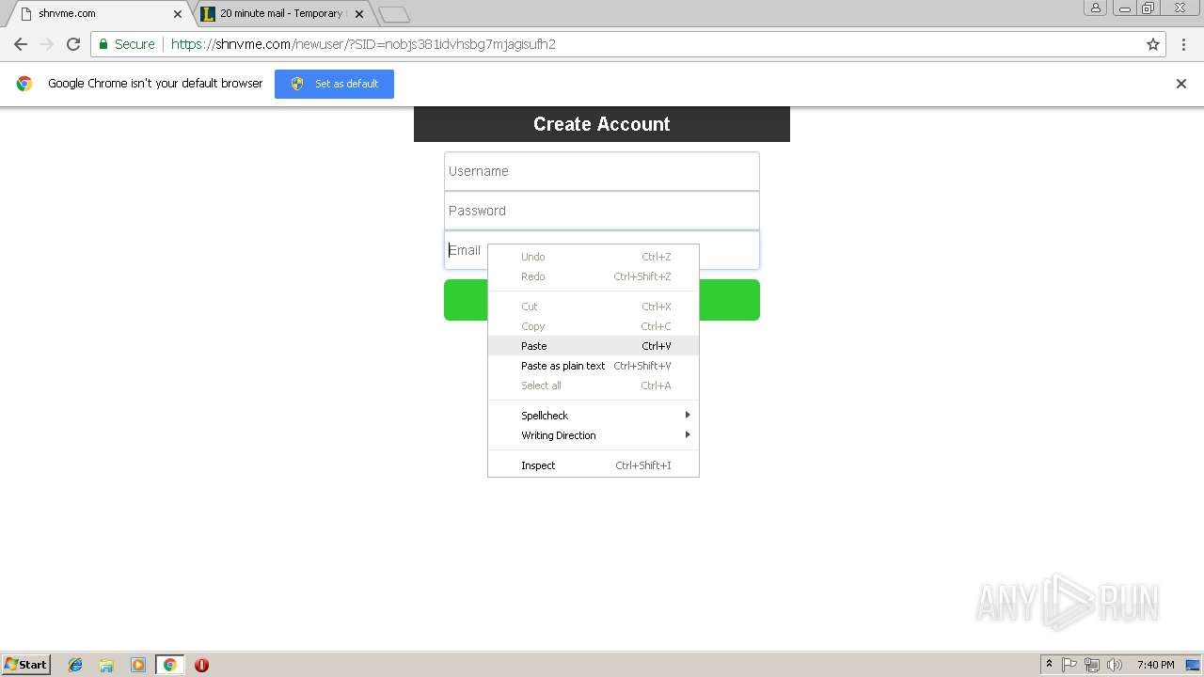Open the red Opera icon in the taskbar

[201, 665]
